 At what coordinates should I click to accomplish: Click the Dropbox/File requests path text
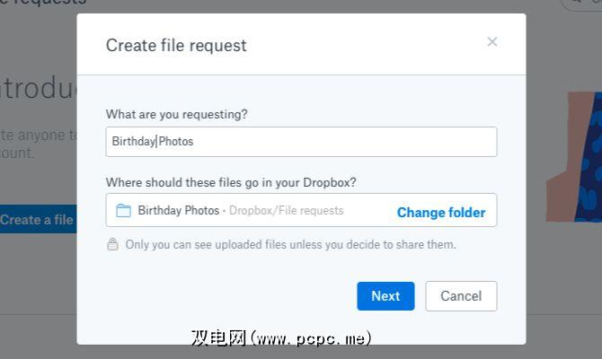click(x=286, y=211)
